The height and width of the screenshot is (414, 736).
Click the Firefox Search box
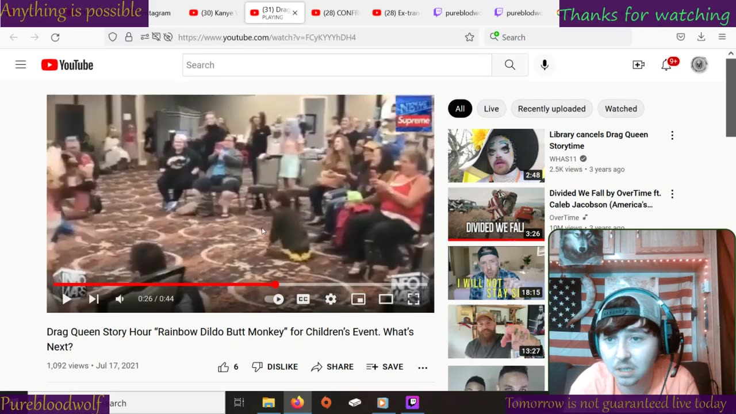tap(558, 37)
